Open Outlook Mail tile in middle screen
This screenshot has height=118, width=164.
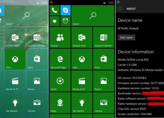click(x=82, y=37)
